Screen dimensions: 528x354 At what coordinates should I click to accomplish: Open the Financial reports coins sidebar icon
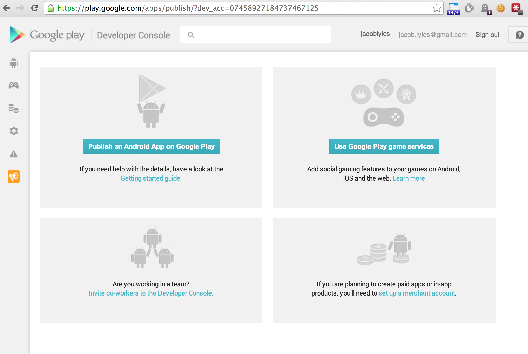[x=14, y=108]
